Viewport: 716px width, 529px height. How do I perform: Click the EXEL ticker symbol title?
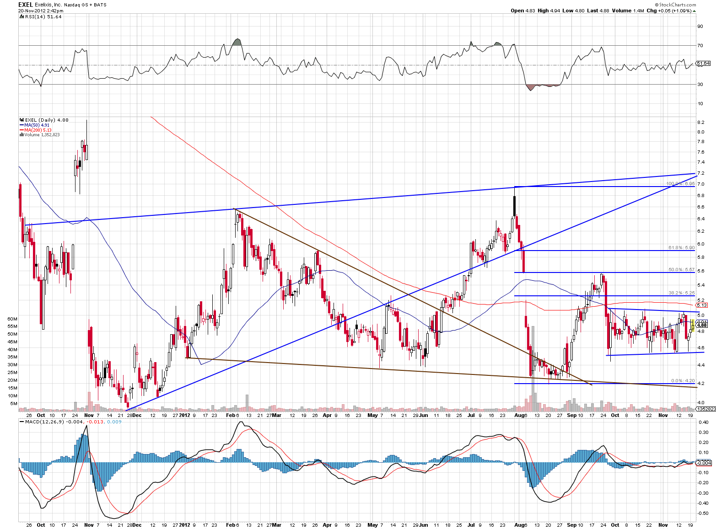click(x=26, y=5)
